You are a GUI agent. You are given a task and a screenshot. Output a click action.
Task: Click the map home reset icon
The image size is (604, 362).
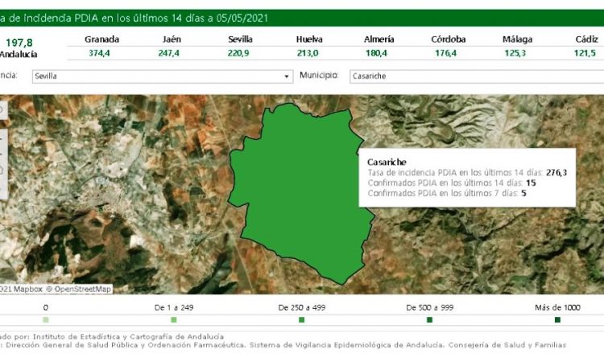2,171
